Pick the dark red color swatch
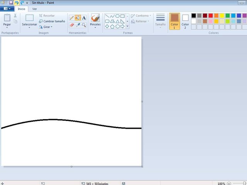Viewport: 247px width, 185px height. (x=205, y=15)
